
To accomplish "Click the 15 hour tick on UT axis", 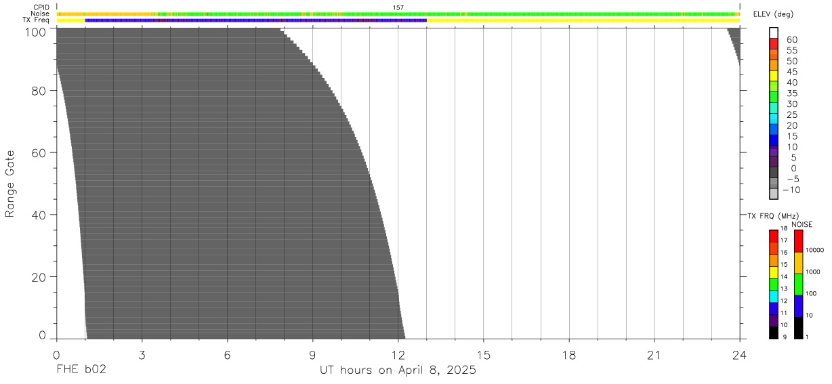I will (483, 354).
